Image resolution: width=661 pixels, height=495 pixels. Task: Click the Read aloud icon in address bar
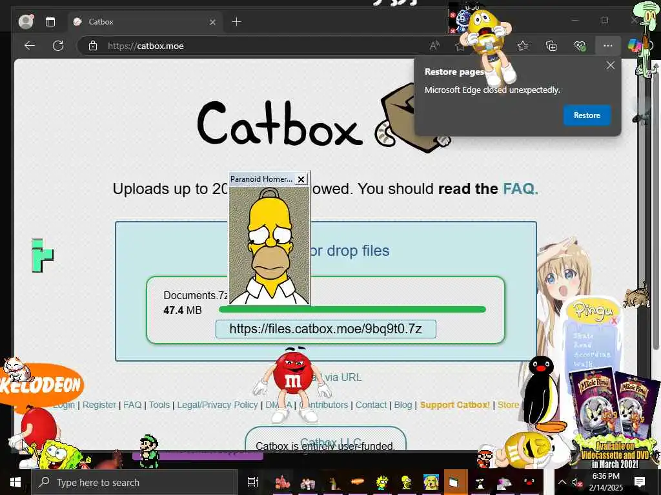434,46
